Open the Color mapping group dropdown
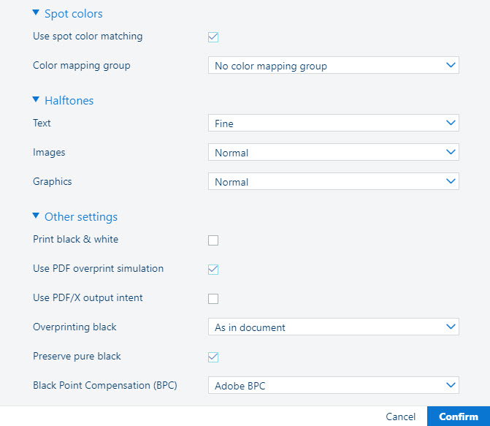 point(333,66)
